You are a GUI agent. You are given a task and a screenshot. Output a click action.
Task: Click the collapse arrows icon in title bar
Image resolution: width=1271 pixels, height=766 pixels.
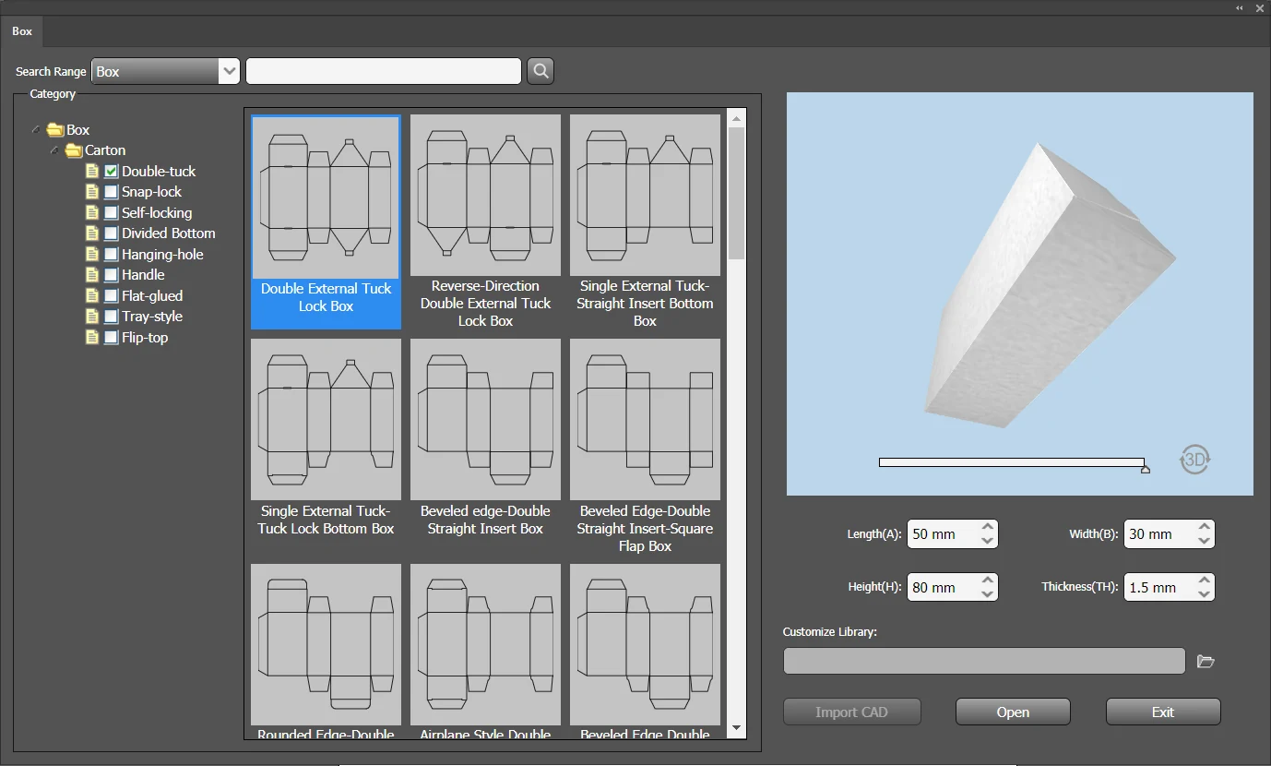click(x=1240, y=7)
